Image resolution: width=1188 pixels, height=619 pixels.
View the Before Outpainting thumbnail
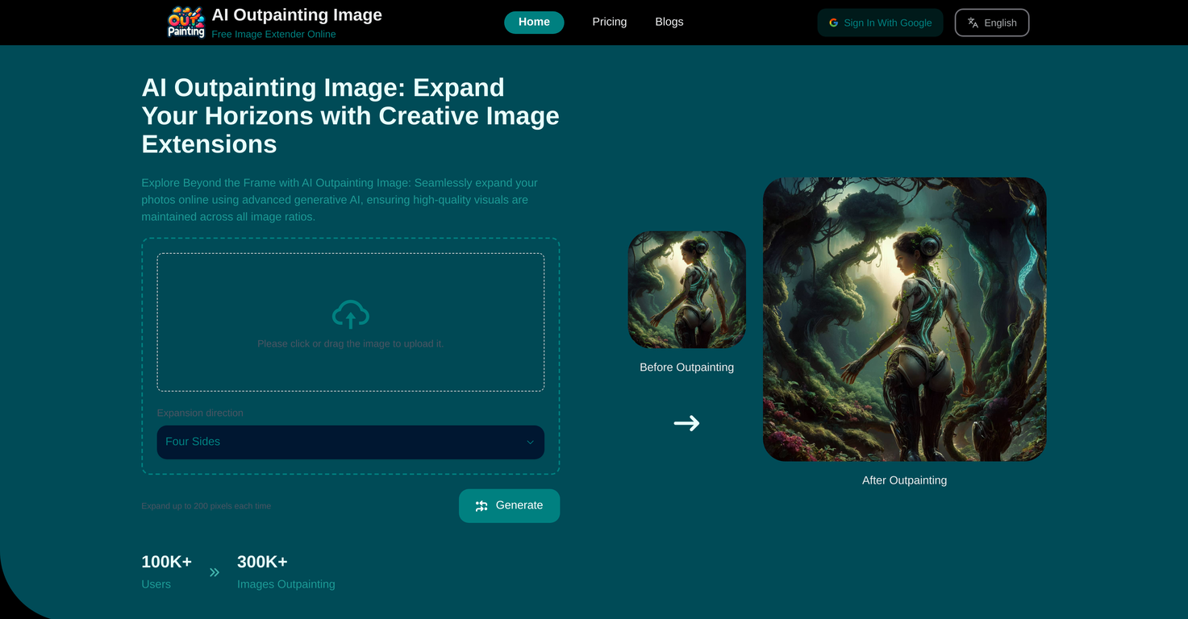click(x=686, y=289)
